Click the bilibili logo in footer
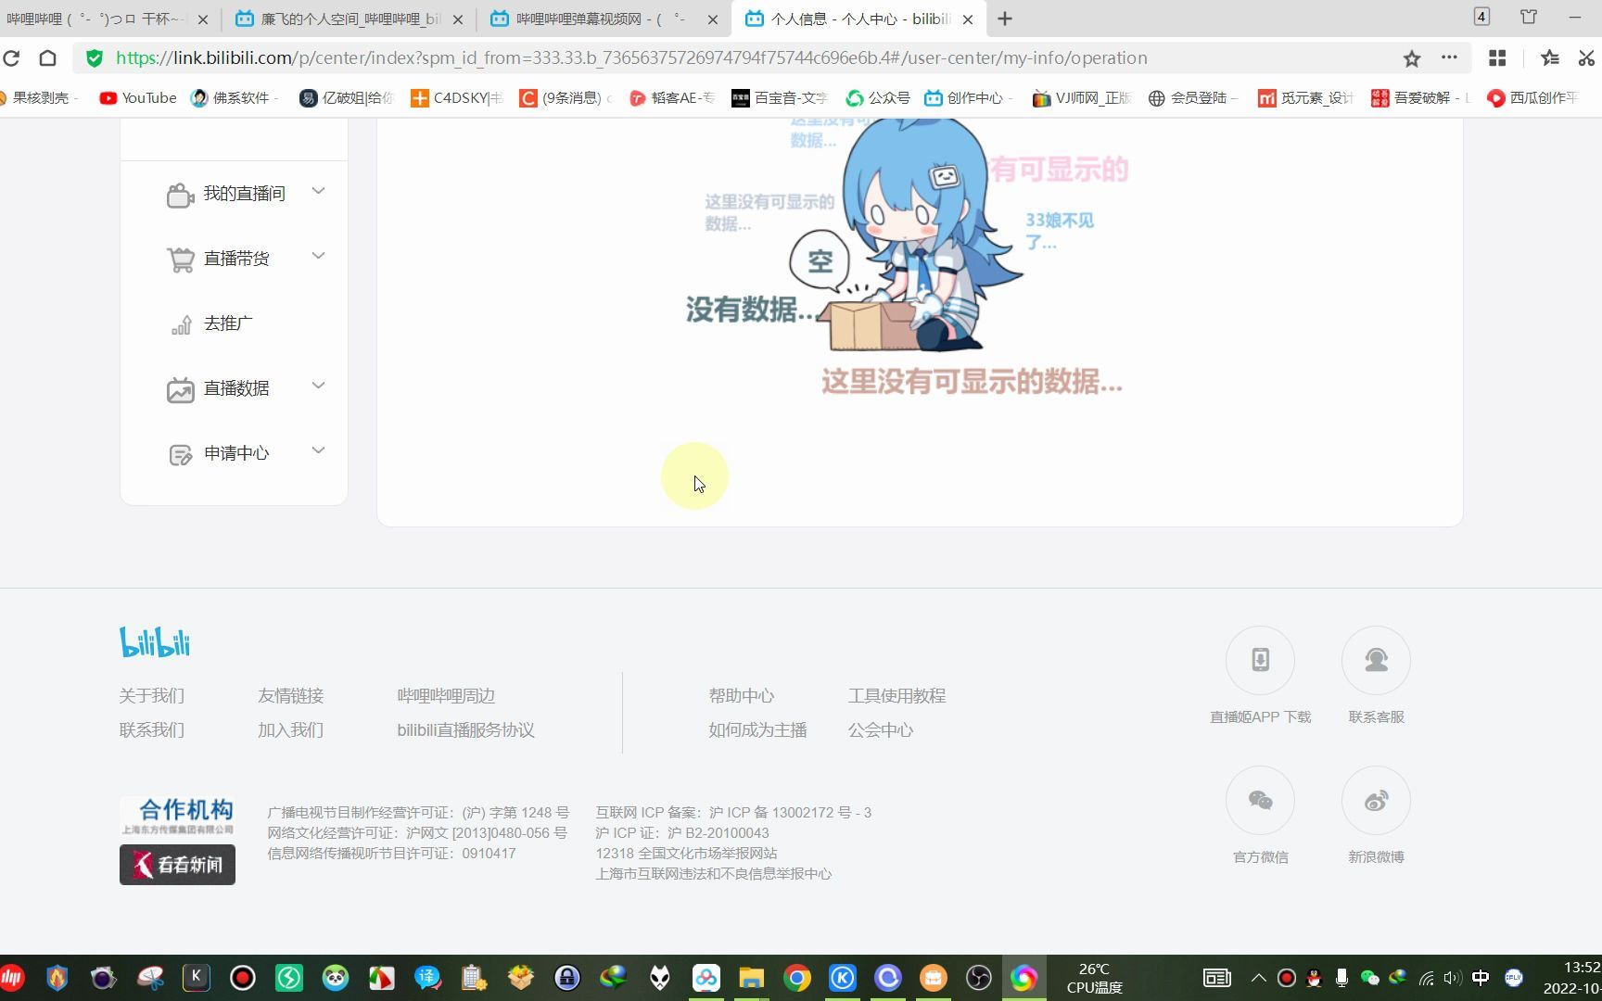1602x1001 pixels. 155,641
